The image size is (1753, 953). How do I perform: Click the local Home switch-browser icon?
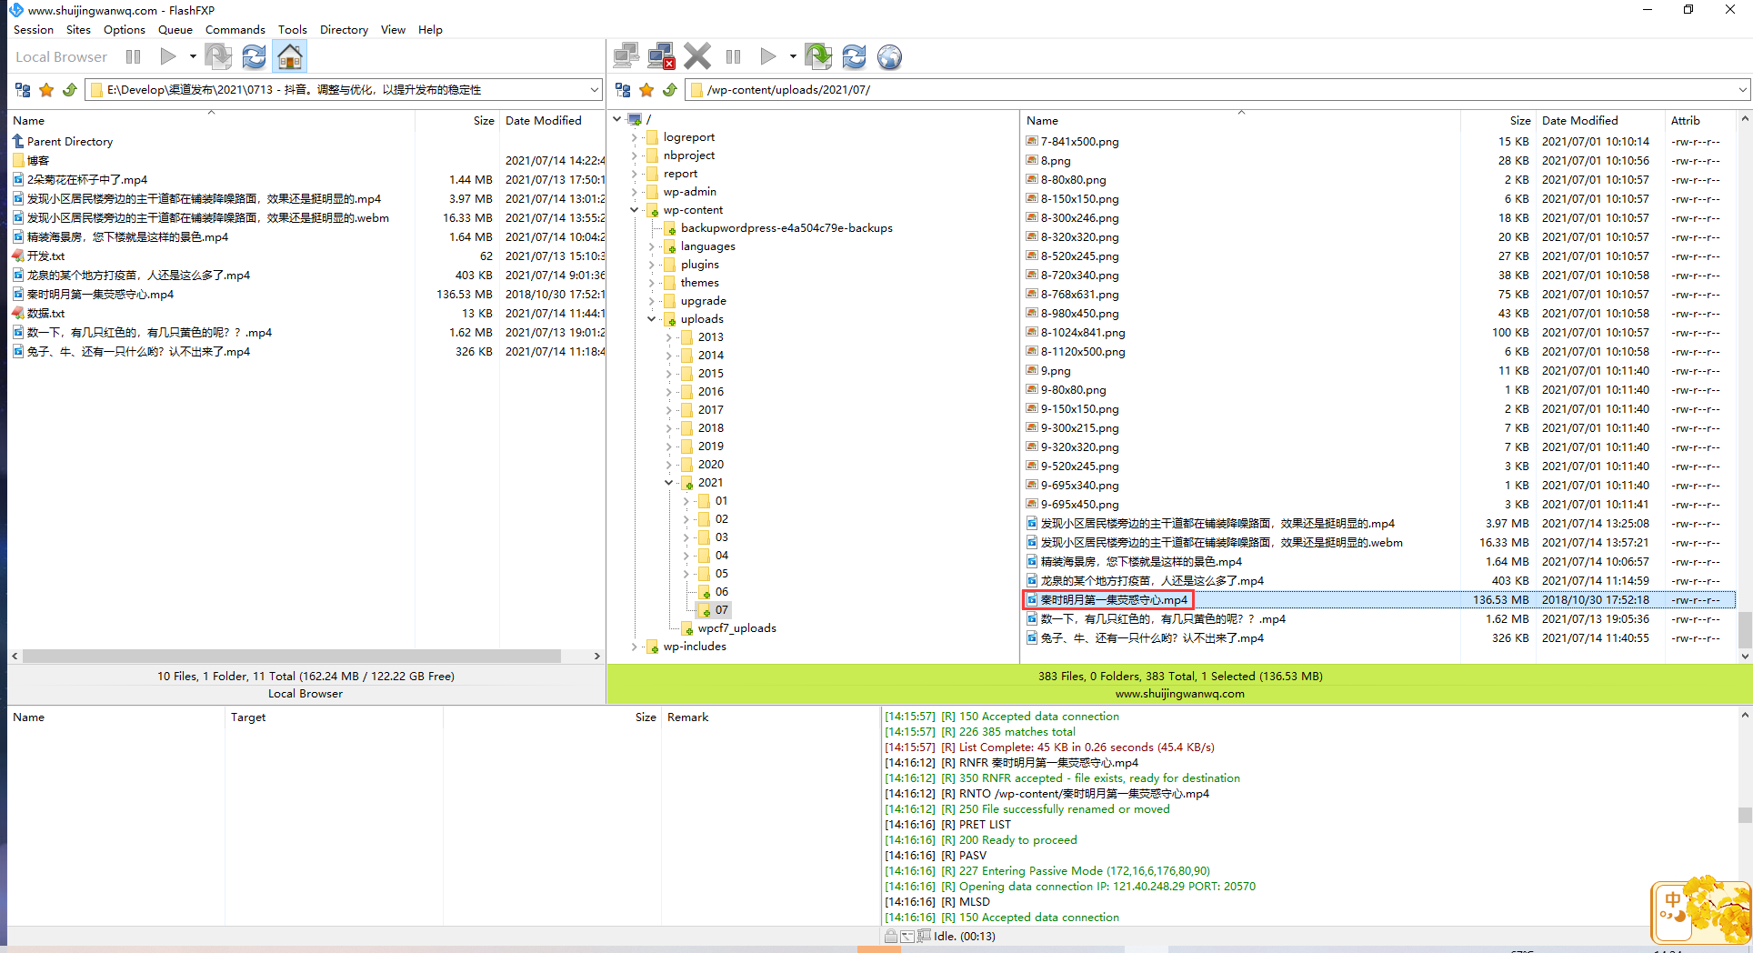tap(289, 57)
